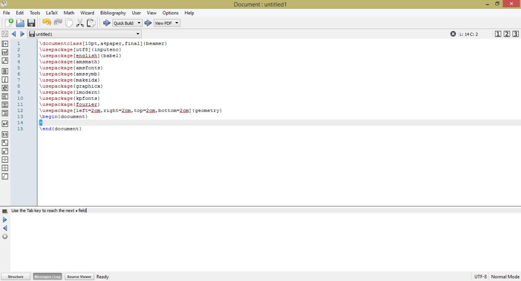
Task: Apply bold with the B icon
Action: click(x=5, y=71)
